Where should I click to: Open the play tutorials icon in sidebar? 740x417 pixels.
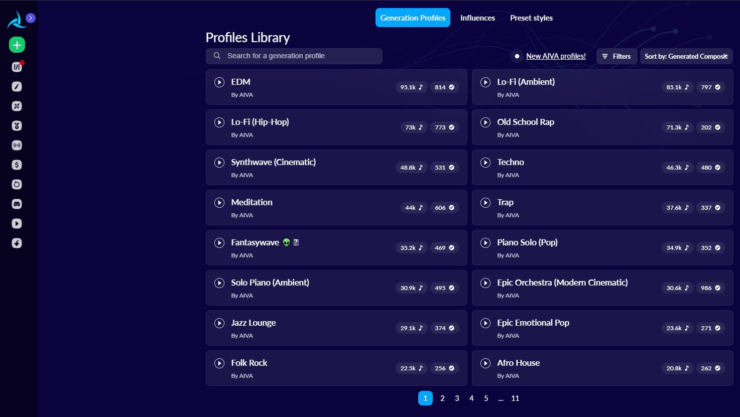tap(17, 224)
